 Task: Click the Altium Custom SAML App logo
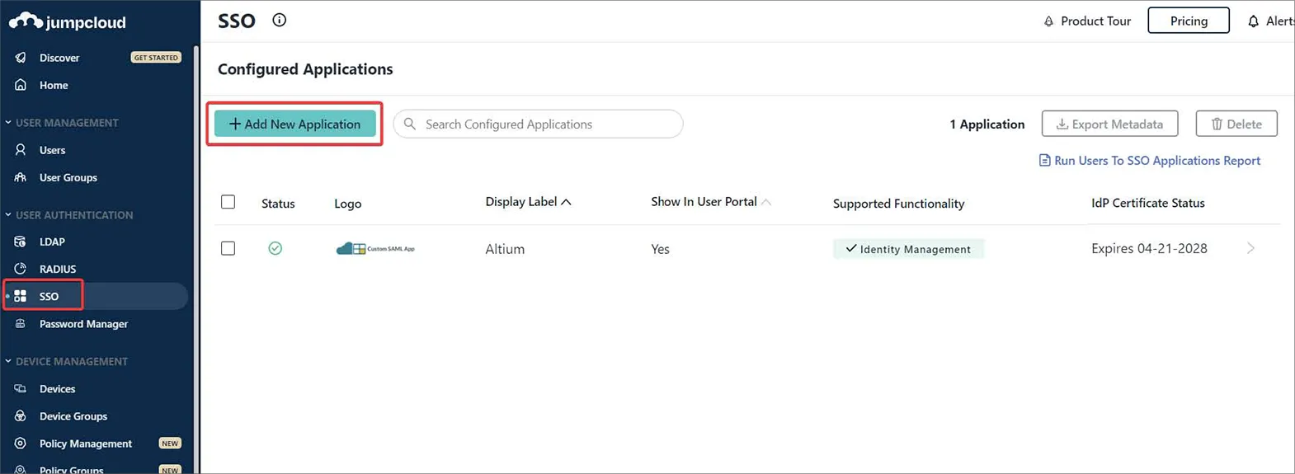point(375,248)
